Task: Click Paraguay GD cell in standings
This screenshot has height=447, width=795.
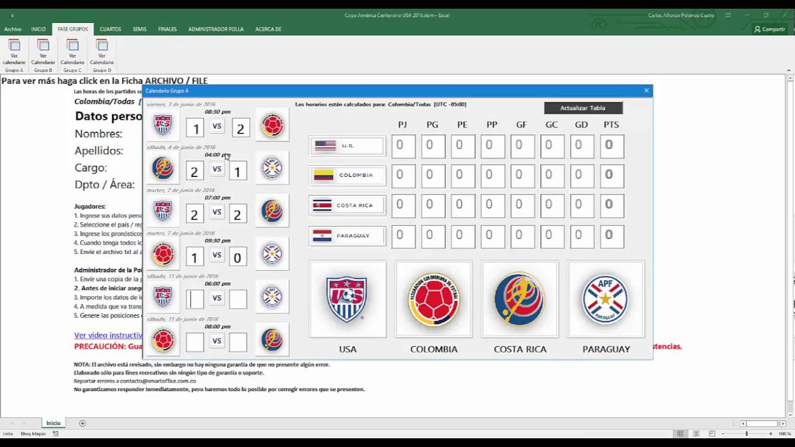Action: pyautogui.click(x=582, y=237)
